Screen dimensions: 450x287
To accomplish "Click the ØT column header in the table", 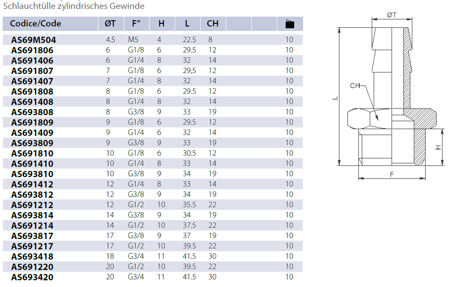I will [110, 24].
